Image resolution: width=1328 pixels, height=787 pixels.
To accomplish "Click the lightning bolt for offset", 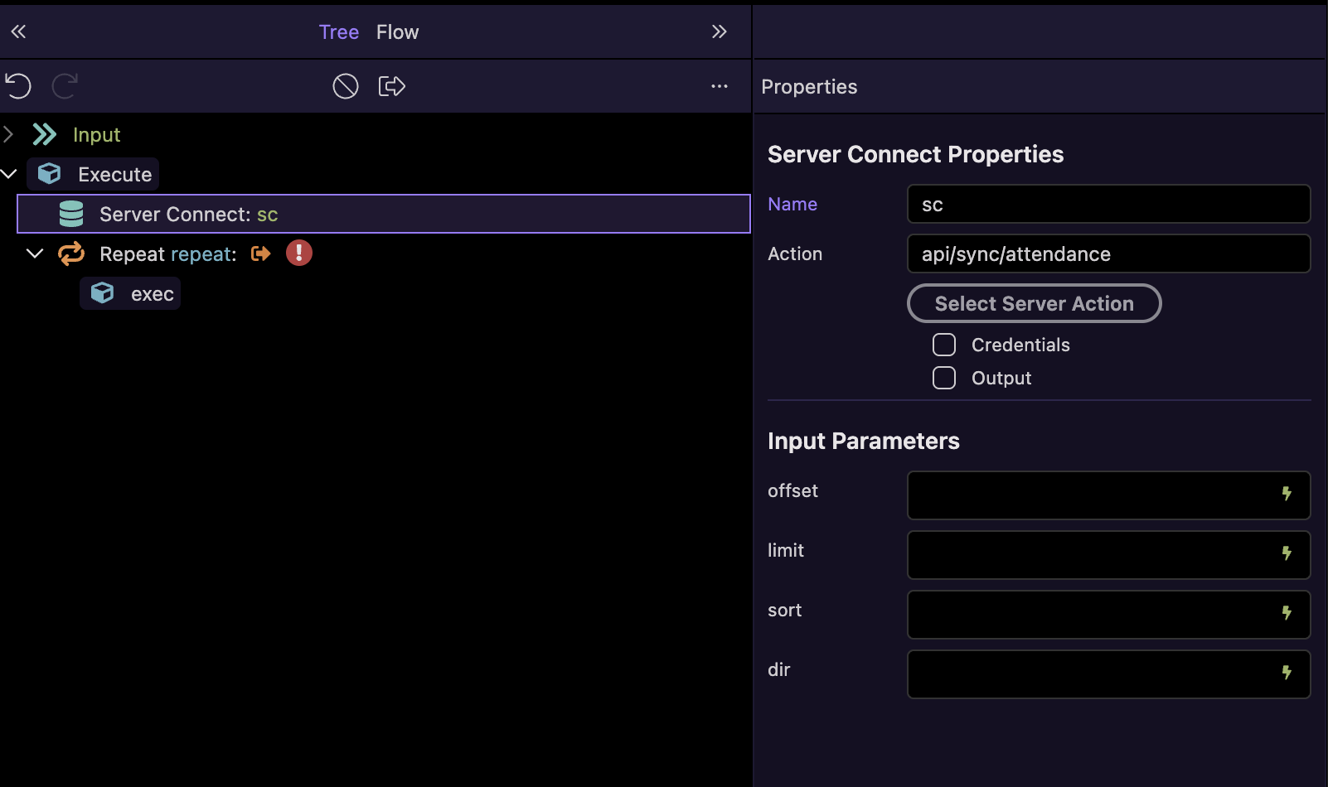I will [1287, 495].
